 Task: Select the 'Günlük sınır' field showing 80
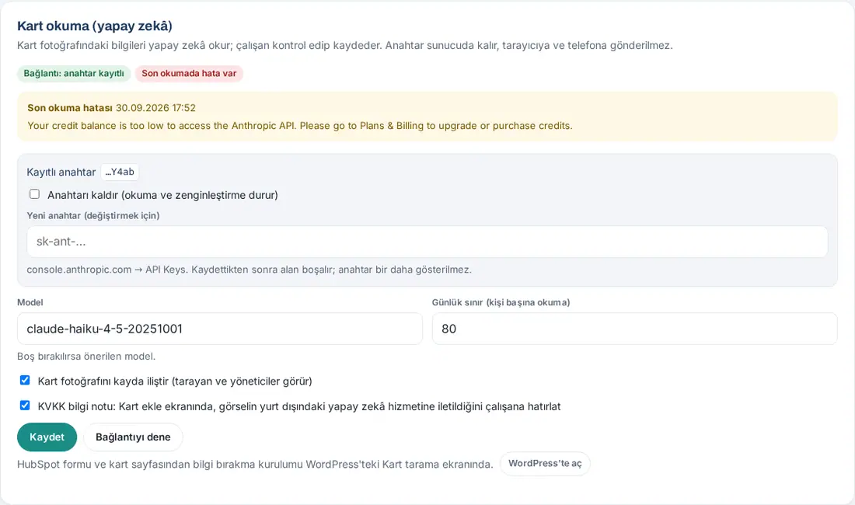pyautogui.click(x=635, y=329)
